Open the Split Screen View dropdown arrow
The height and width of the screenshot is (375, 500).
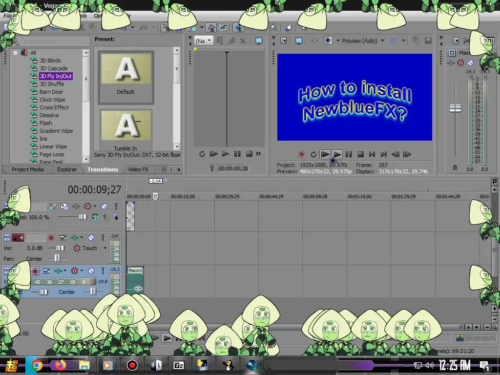(x=338, y=41)
